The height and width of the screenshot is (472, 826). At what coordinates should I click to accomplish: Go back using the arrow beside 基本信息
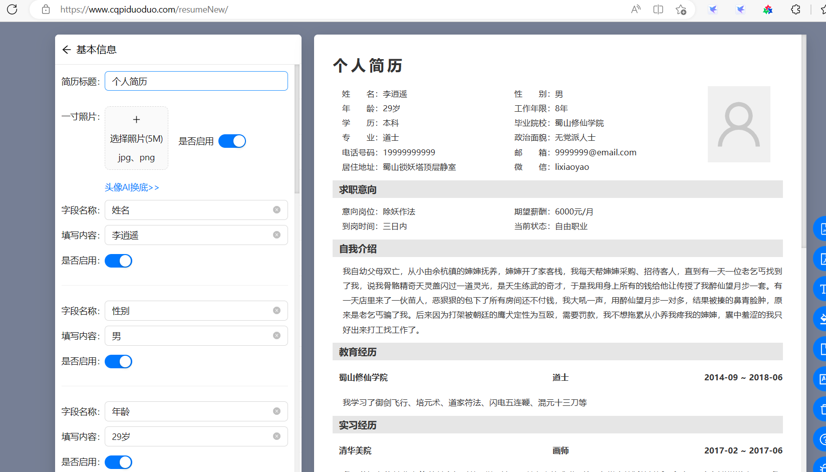click(x=67, y=49)
